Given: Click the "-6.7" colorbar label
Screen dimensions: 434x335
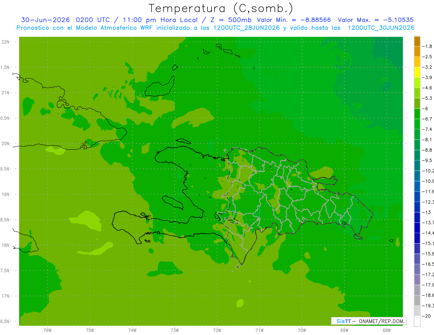Looking at the screenshot, I should (427, 119).
